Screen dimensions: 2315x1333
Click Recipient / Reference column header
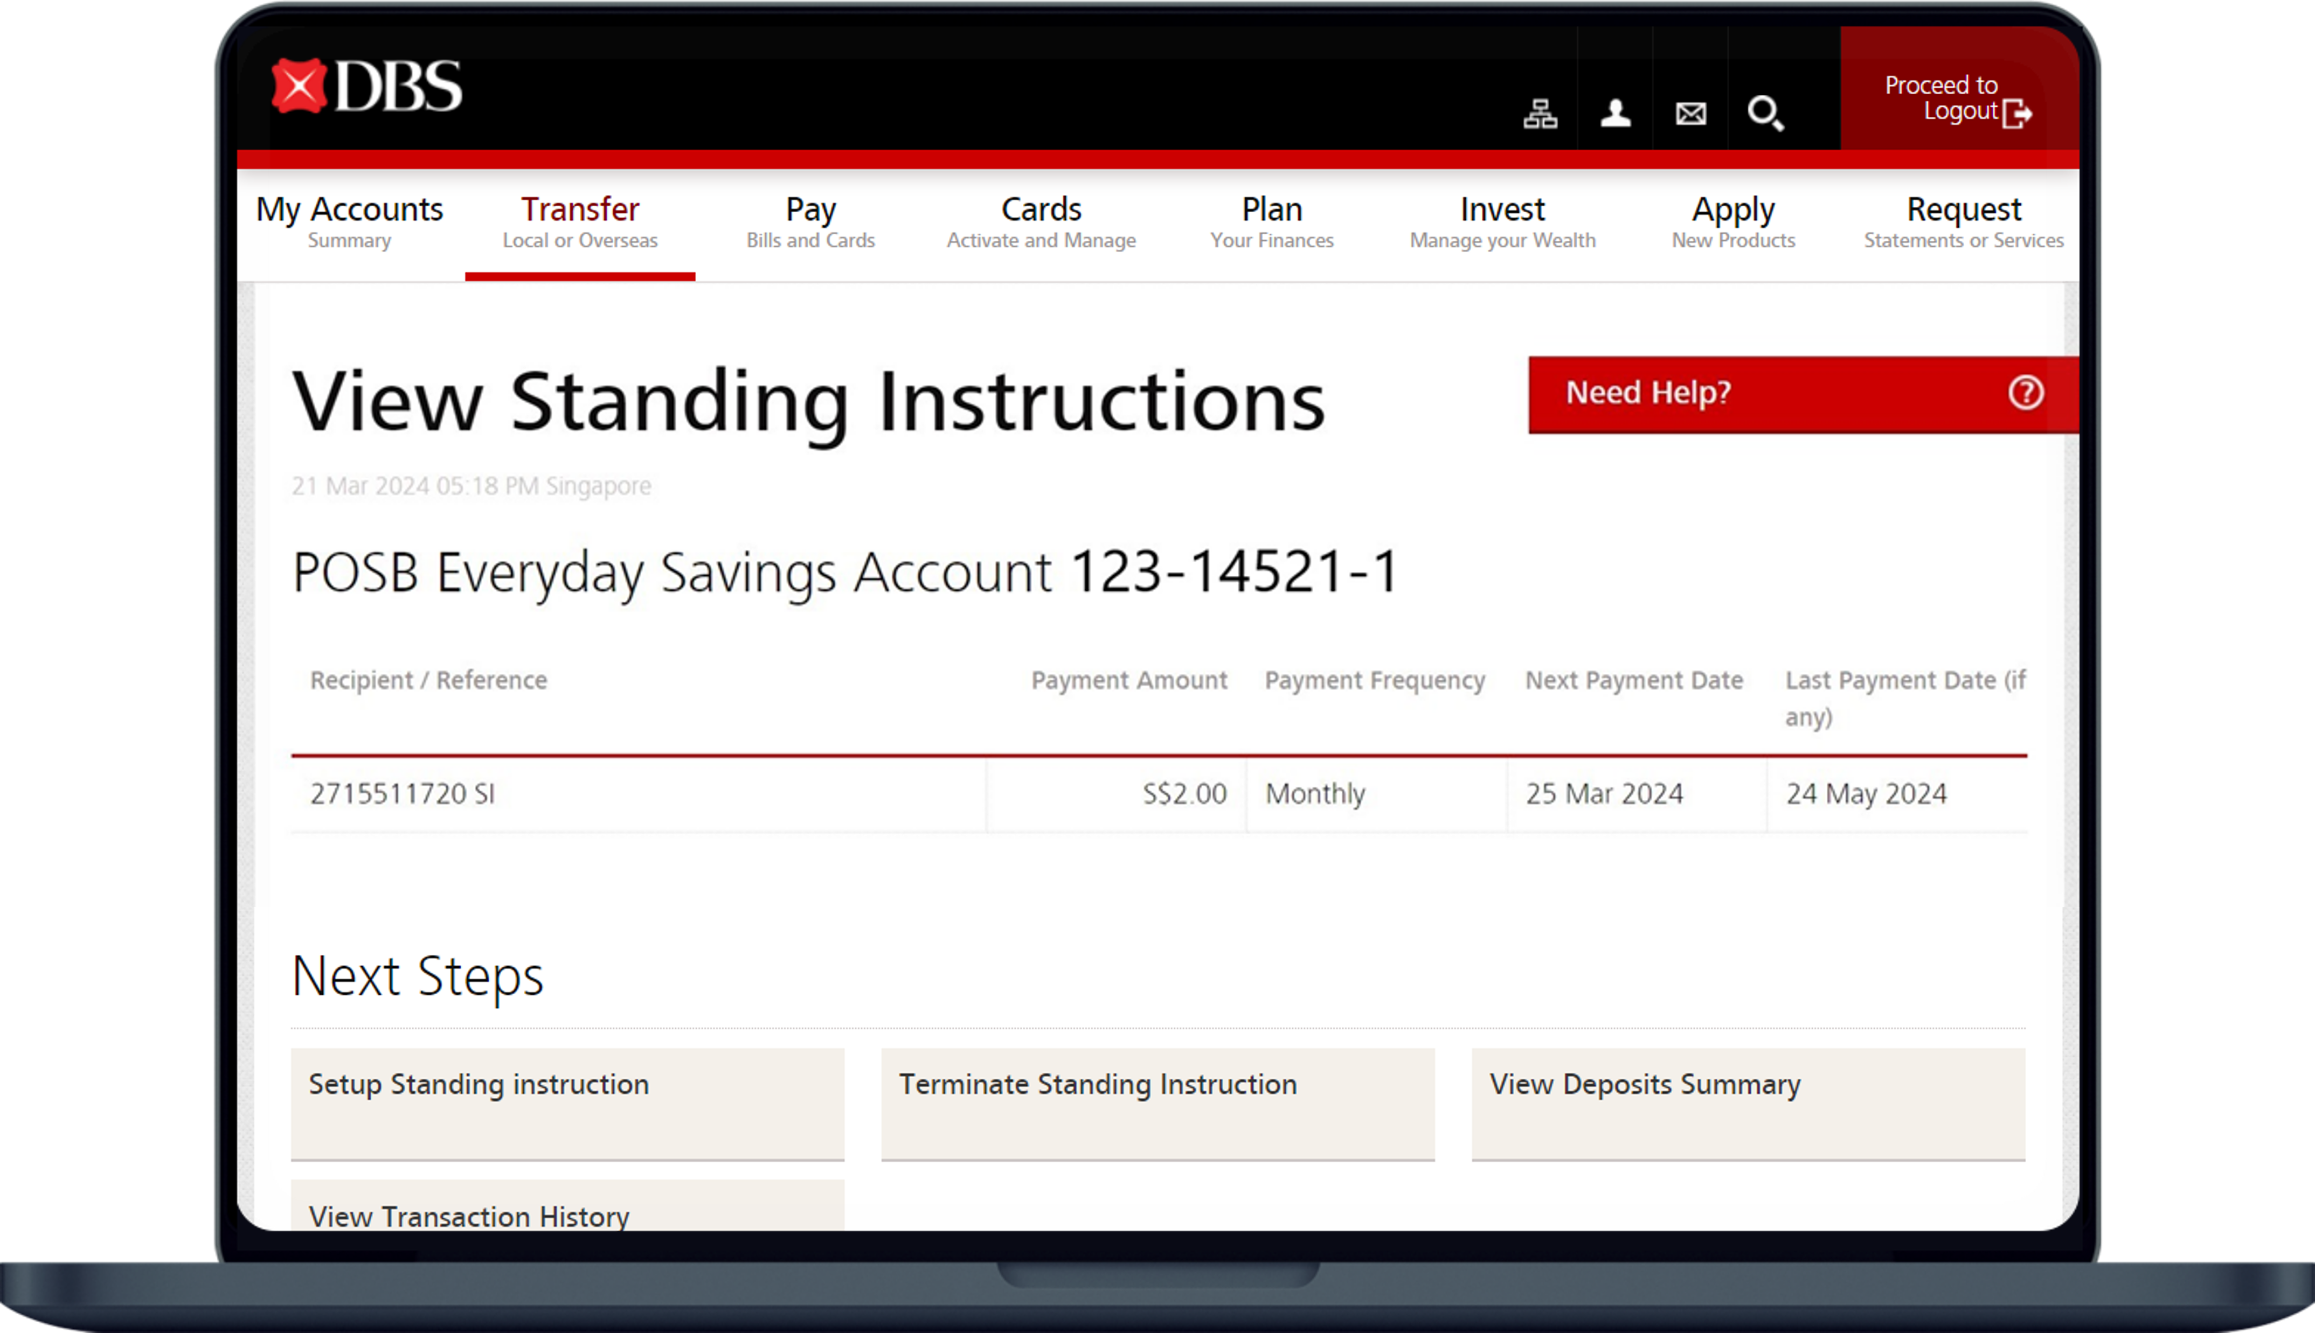click(x=428, y=680)
